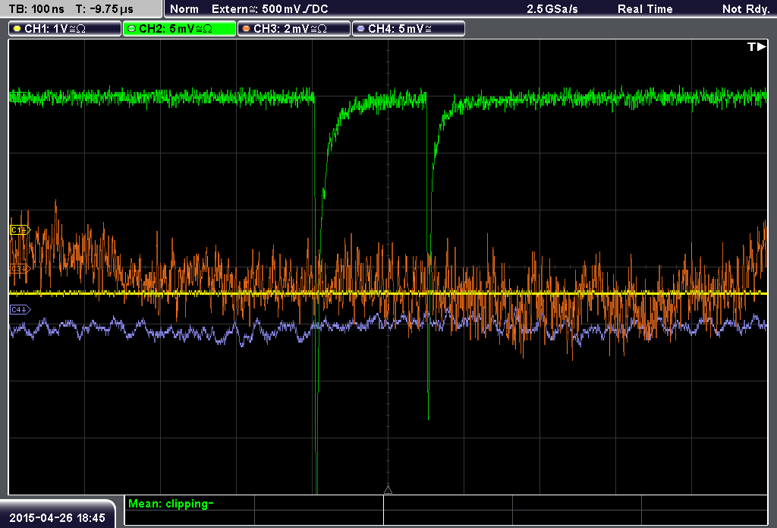
Task: Click the 2.5 GSa/s sample rate readout
Action: pyautogui.click(x=552, y=9)
